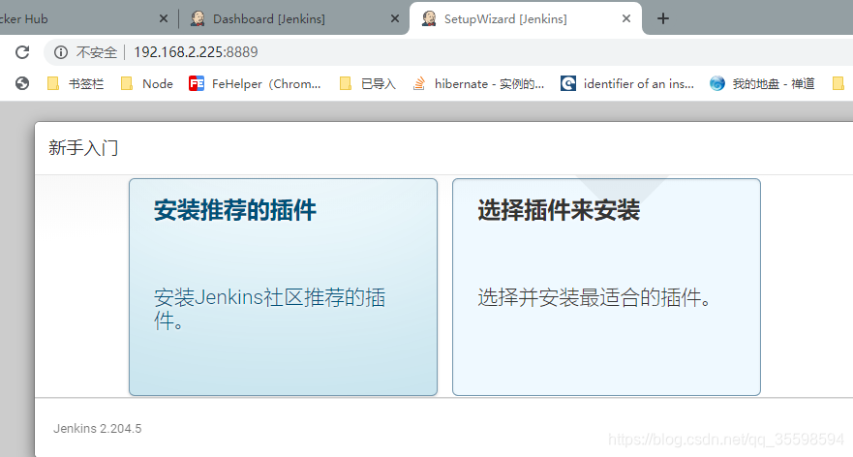Click the Jenkins favicon on SetupWizard tab
Image resolution: width=853 pixels, height=457 pixels.
pos(429,18)
